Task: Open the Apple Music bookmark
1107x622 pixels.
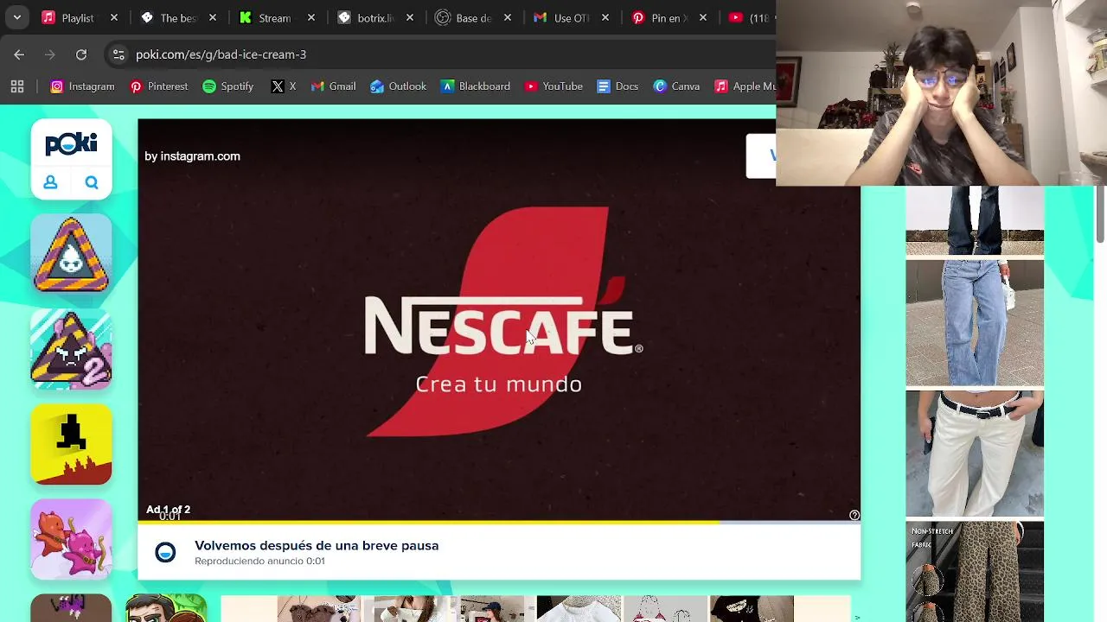Action: 744,86
